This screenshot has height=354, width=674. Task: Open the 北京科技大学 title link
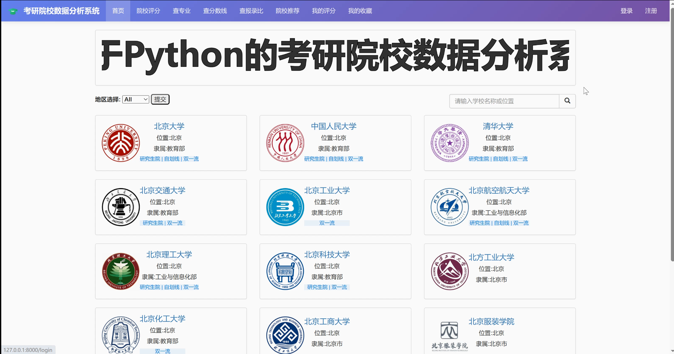pos(327,254)
